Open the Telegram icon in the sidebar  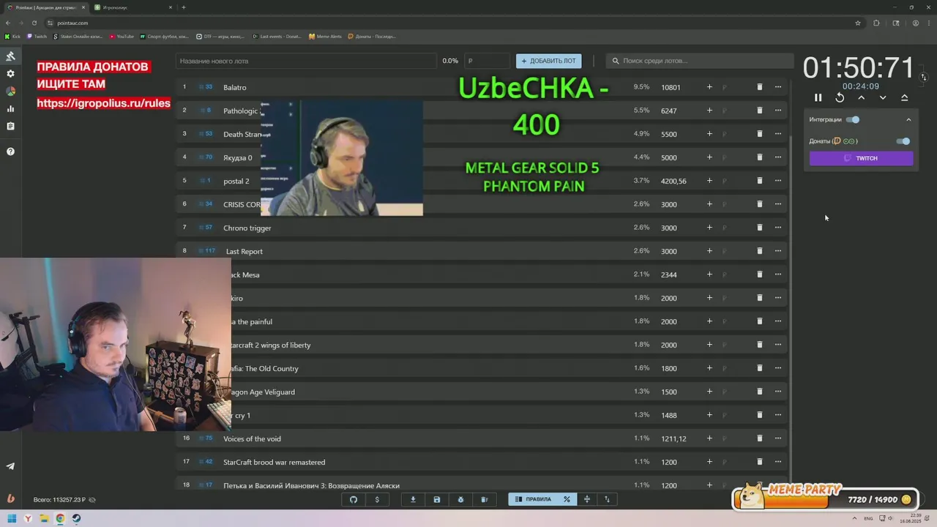pyautogui.click(x=10, y=466)
